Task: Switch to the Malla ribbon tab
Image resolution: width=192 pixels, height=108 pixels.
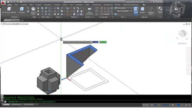Action: 31,5
